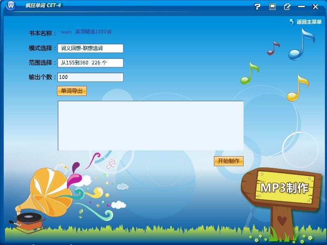The height and width of the screenshot is (245, 327).
Task: Start production with 开始制作 button
Action: point(229,161)
